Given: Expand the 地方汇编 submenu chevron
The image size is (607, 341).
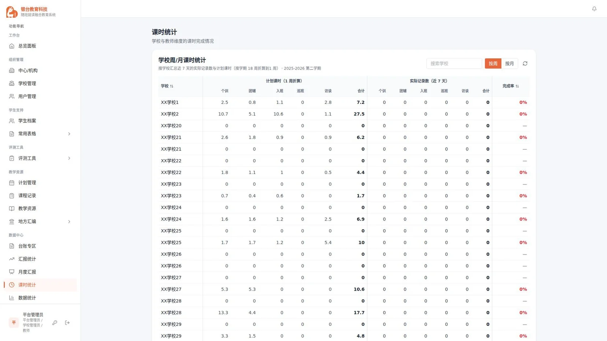Looking at the screenshot, I should point(69,222).
